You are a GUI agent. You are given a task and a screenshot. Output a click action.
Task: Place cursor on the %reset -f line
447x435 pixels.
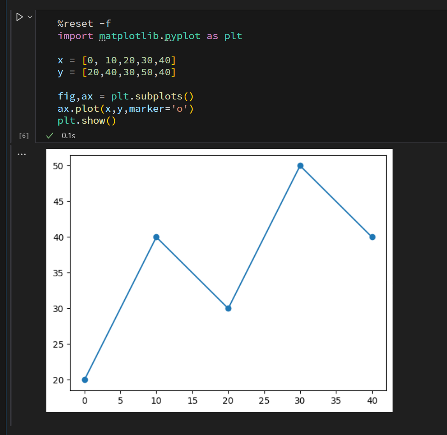84,23
